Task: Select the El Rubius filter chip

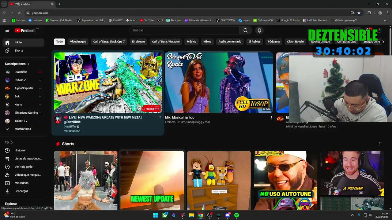Action: 254,42
